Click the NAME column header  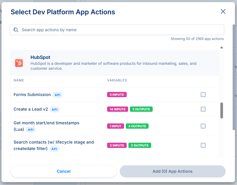tap(19, 80)
